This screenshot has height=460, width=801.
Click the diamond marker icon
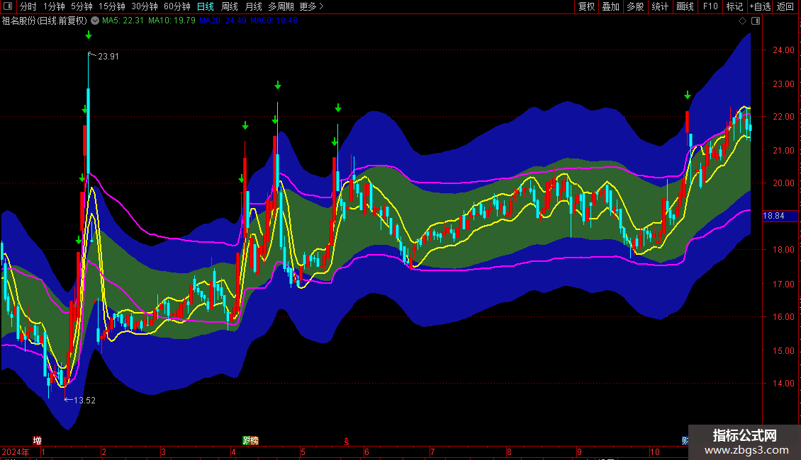[742, 21]
